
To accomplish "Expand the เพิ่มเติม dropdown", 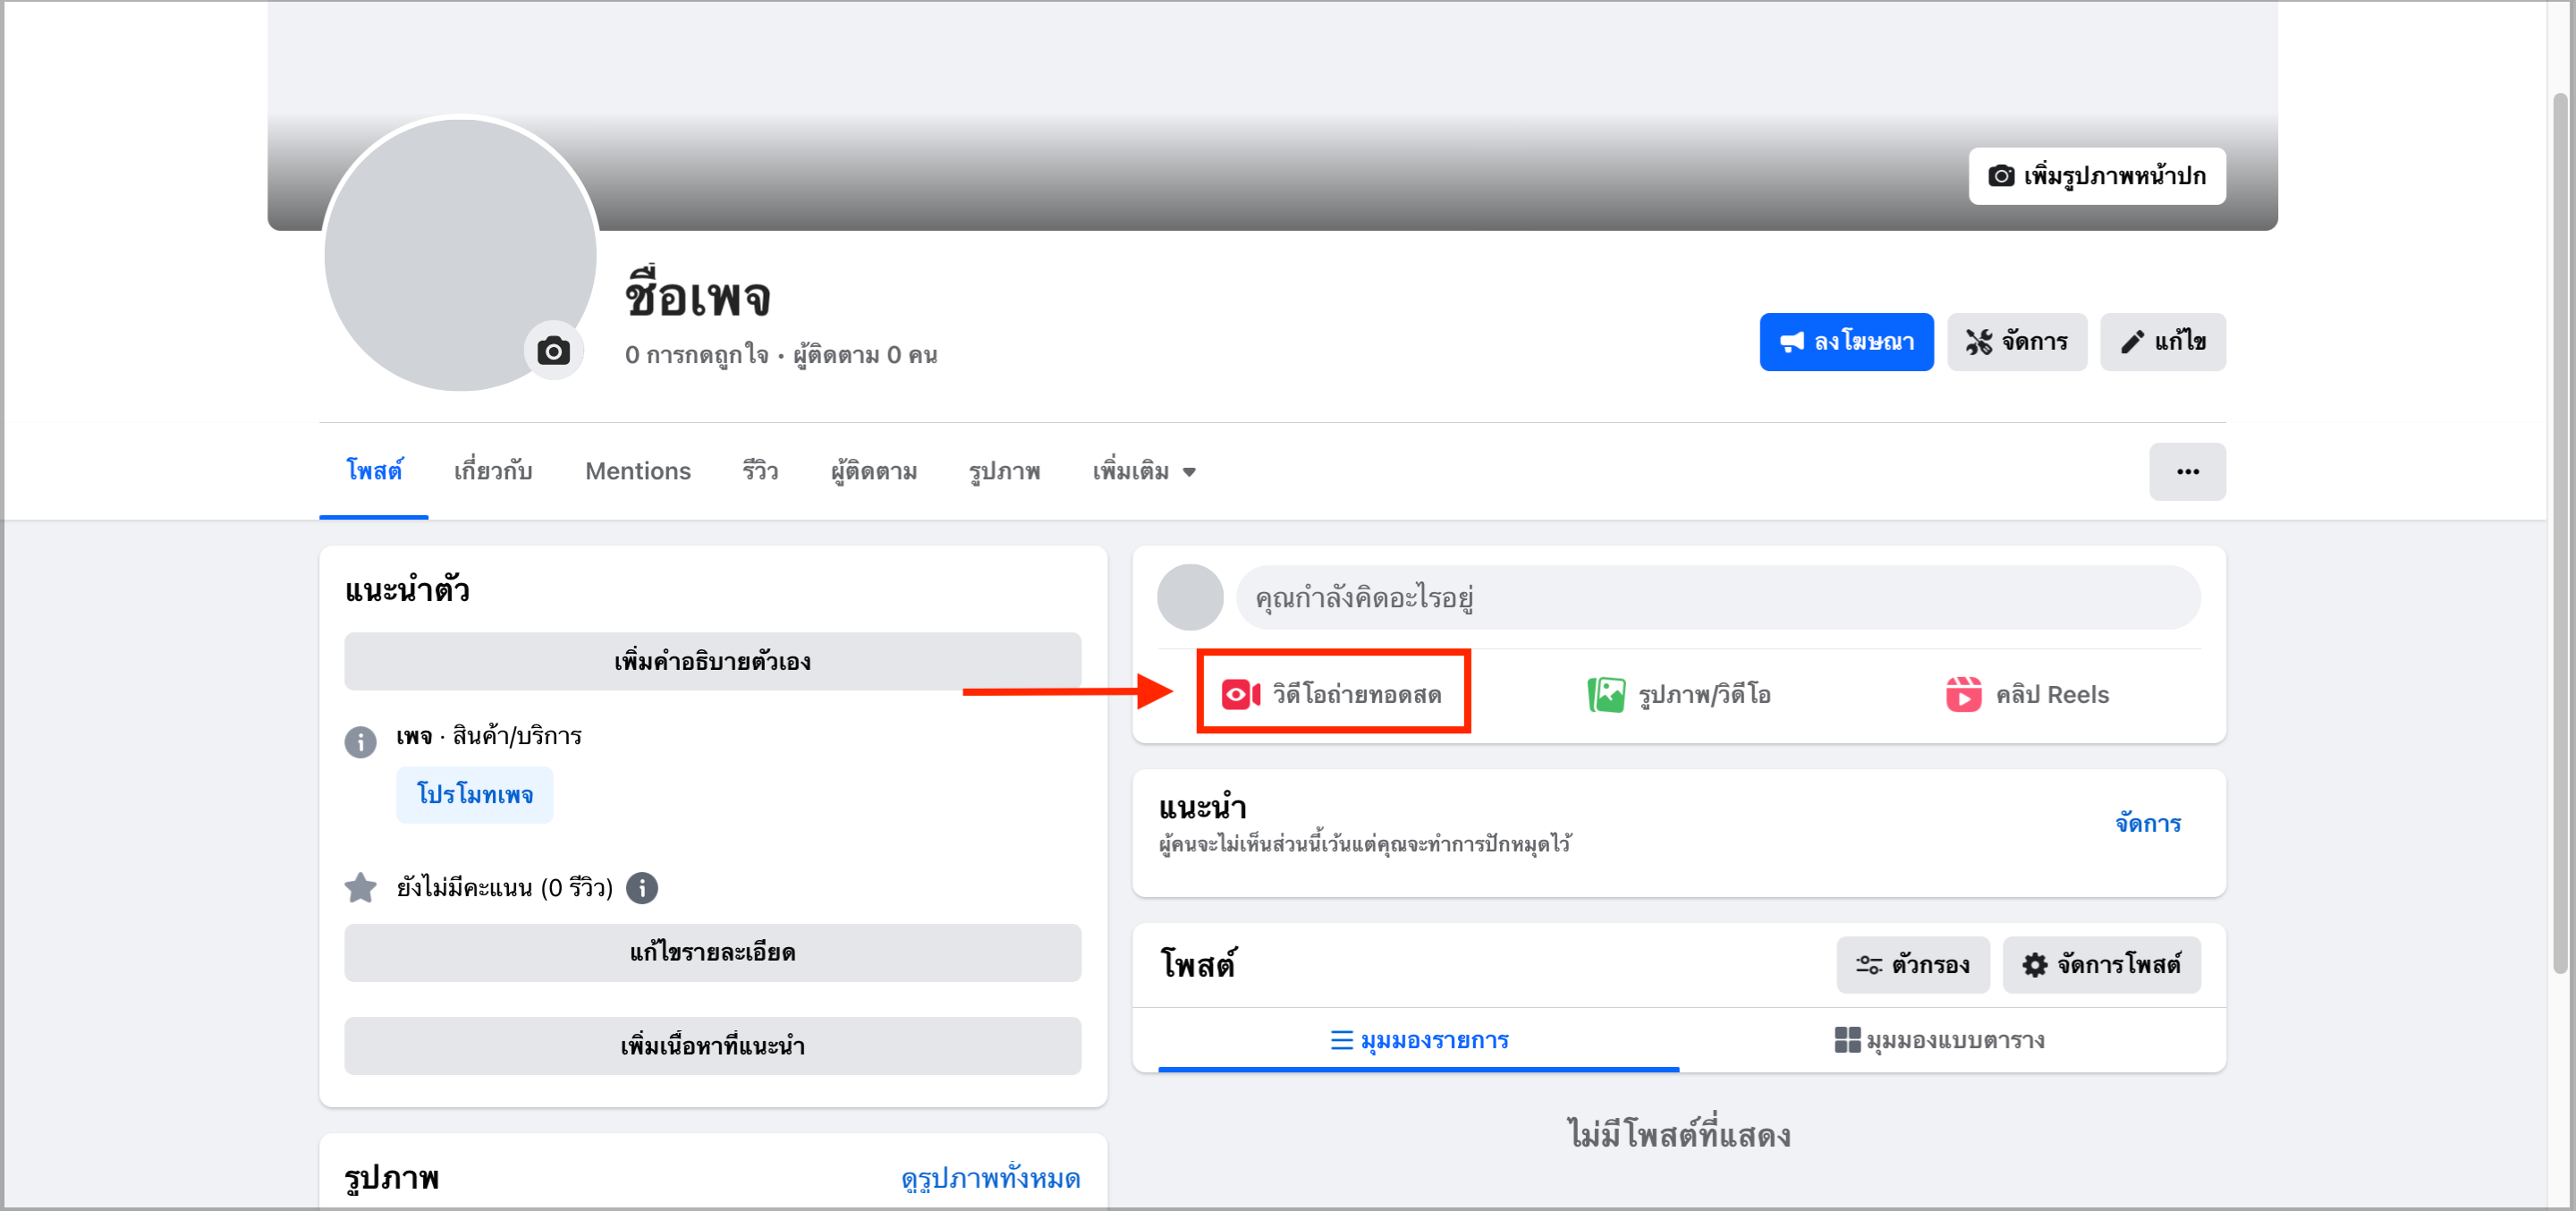I will 1144,471.
